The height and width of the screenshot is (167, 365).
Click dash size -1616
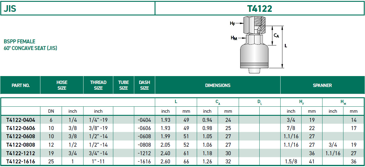pyautogui.click(x=144, y=162)
